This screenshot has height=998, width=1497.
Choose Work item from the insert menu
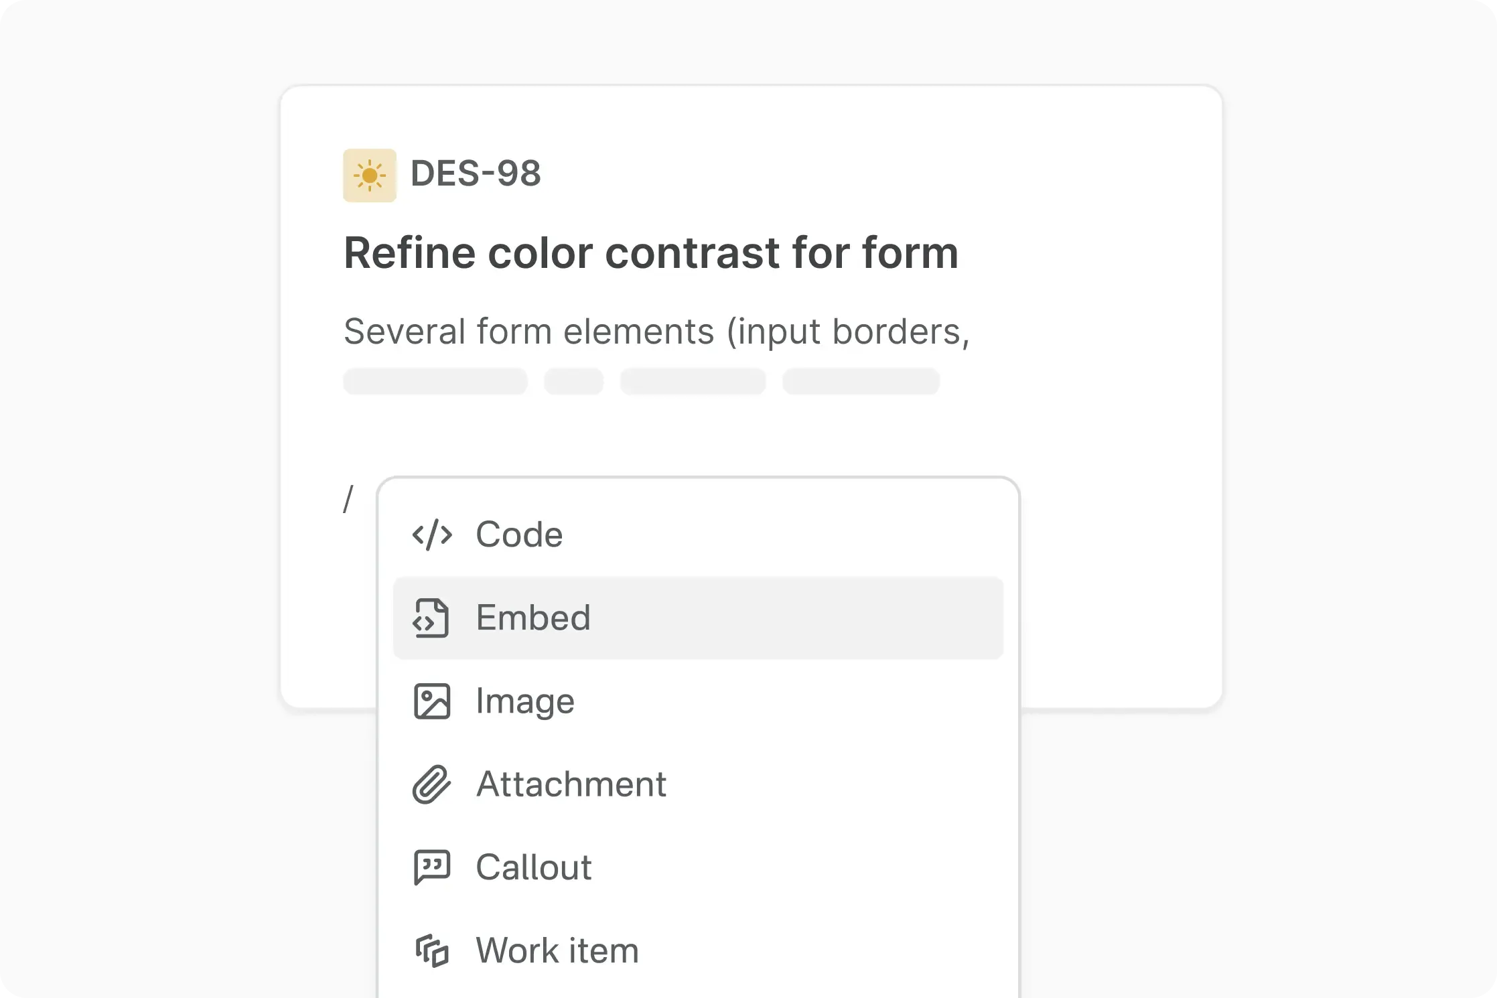(x=557, y=951)
